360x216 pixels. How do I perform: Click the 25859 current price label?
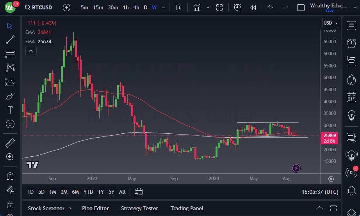pyautogui.click(x=329, y=136)
